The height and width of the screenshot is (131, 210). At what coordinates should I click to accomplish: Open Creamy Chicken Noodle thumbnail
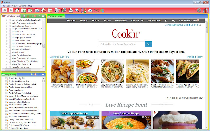pyautogui.click(x=137, y=71)
